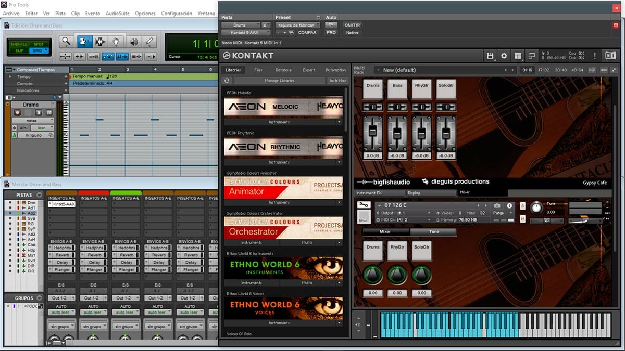Click the Instrument FX button
Image resolution: width=625 pixels, height=351 pixels.
tap(380, 193)
